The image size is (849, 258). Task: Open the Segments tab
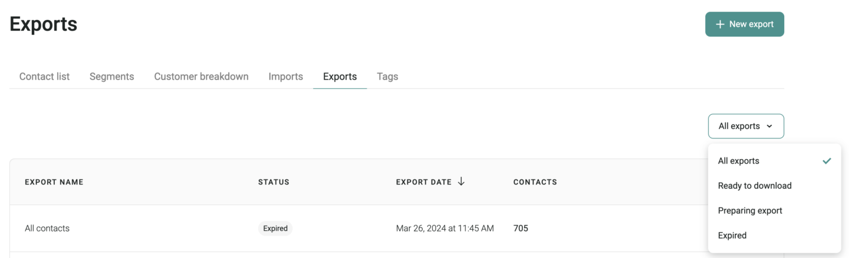click(x=112, y=77)
